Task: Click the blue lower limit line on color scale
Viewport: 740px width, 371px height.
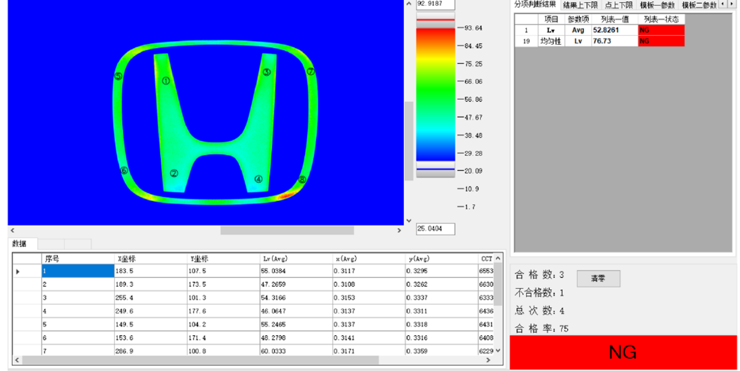Action: pyautogui.click(x=435, y=169)
